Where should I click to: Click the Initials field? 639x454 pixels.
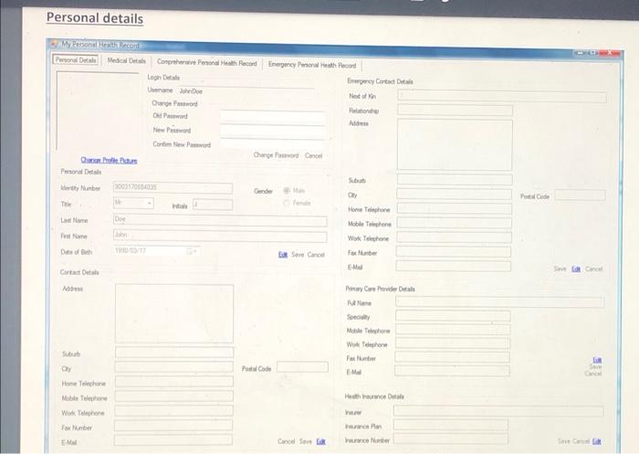tap(213, 205)
